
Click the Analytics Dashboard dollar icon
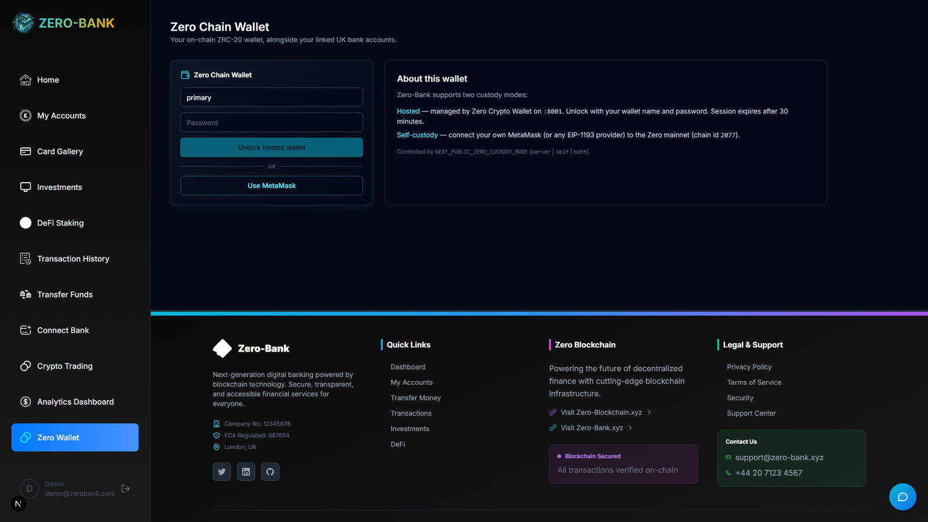(26, 402)
